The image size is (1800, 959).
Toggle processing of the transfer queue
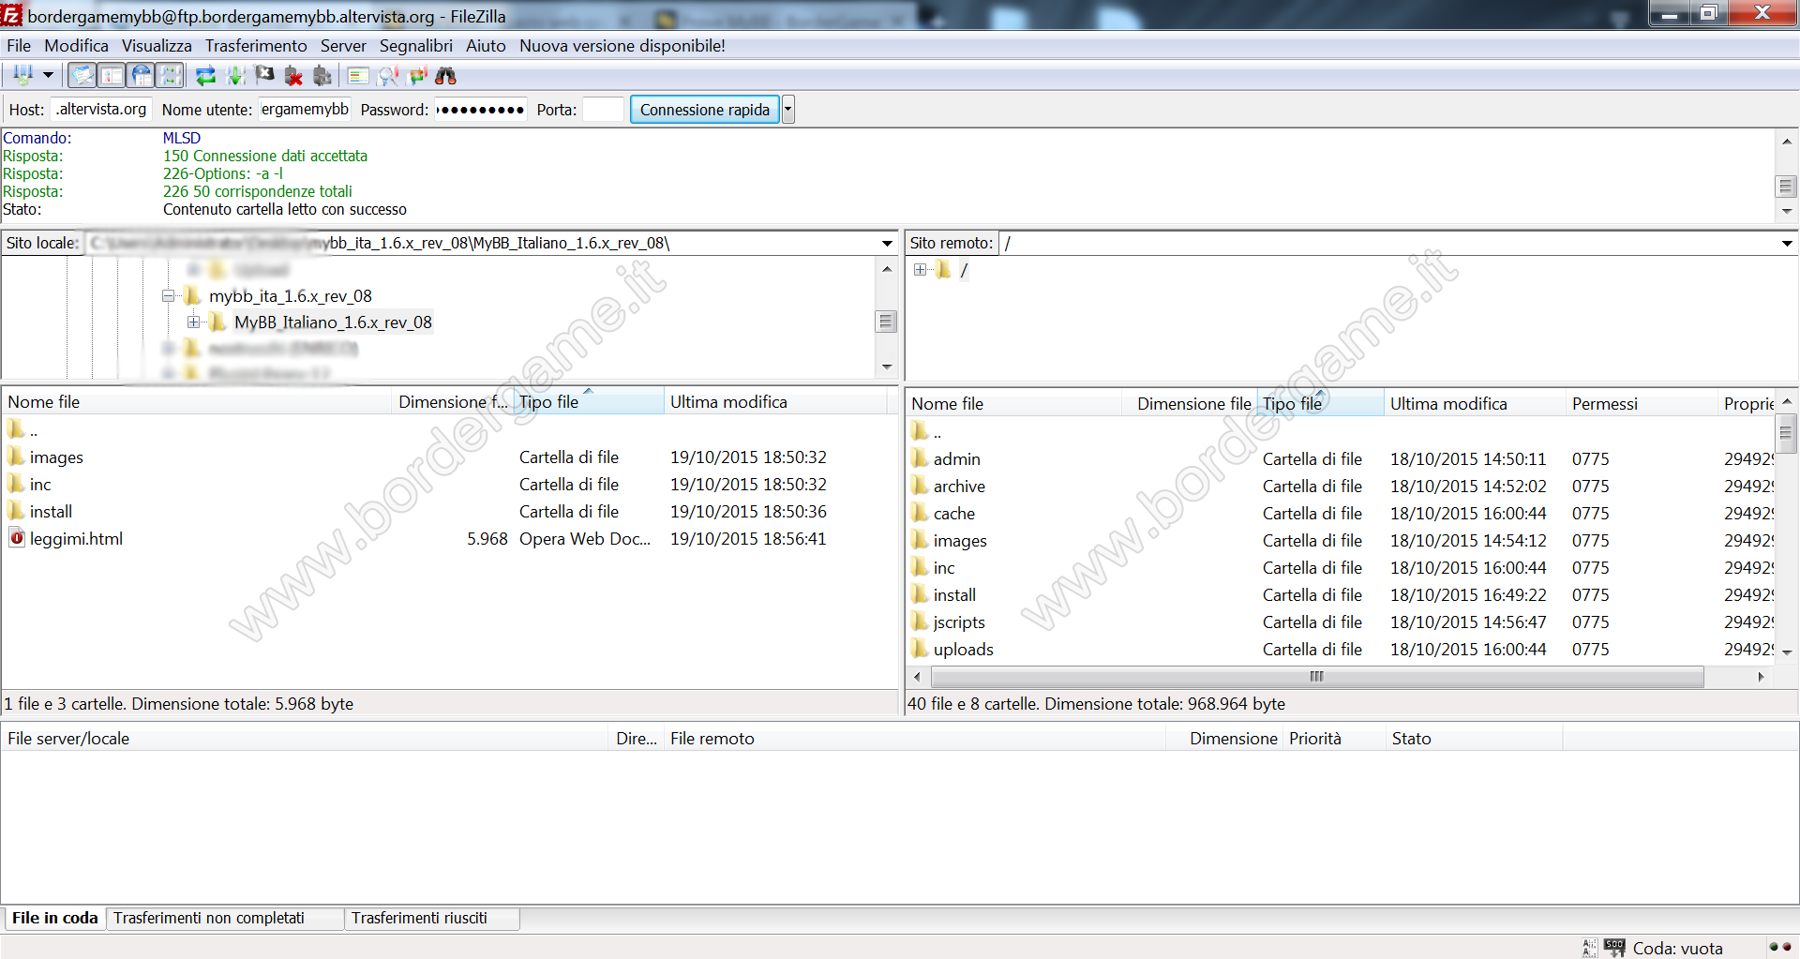pos(235,75)
